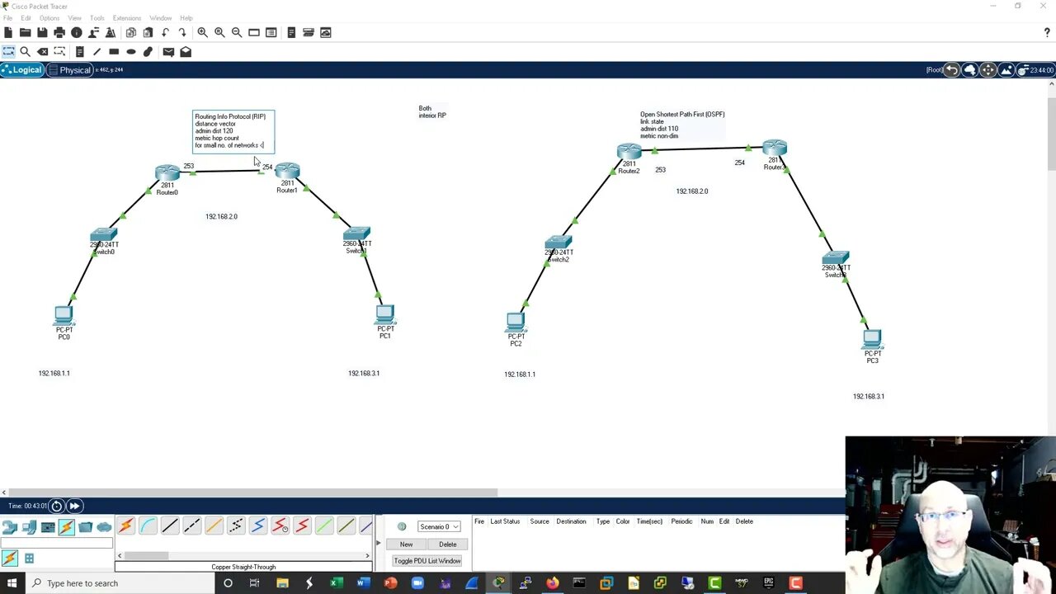This screenshot has height=594, width=1056.
Task: Select the Inspect magnifier tool
Action: coord(26,51)
